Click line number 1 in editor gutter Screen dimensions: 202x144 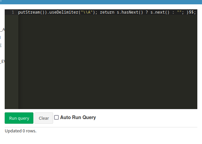pyautogui.click(x=13, y=12)
